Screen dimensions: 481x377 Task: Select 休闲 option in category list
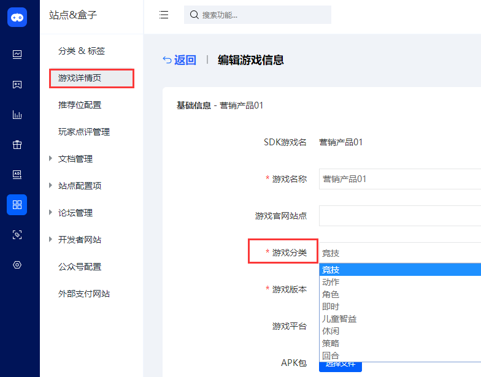400,331
